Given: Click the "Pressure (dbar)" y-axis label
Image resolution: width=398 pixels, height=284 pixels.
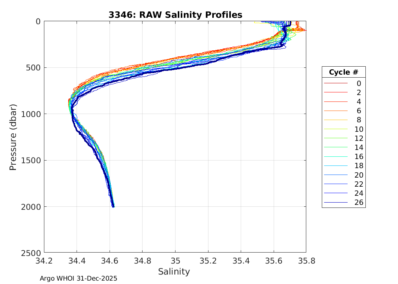Looking at the screenshot, I should click(x=13, y=137).
